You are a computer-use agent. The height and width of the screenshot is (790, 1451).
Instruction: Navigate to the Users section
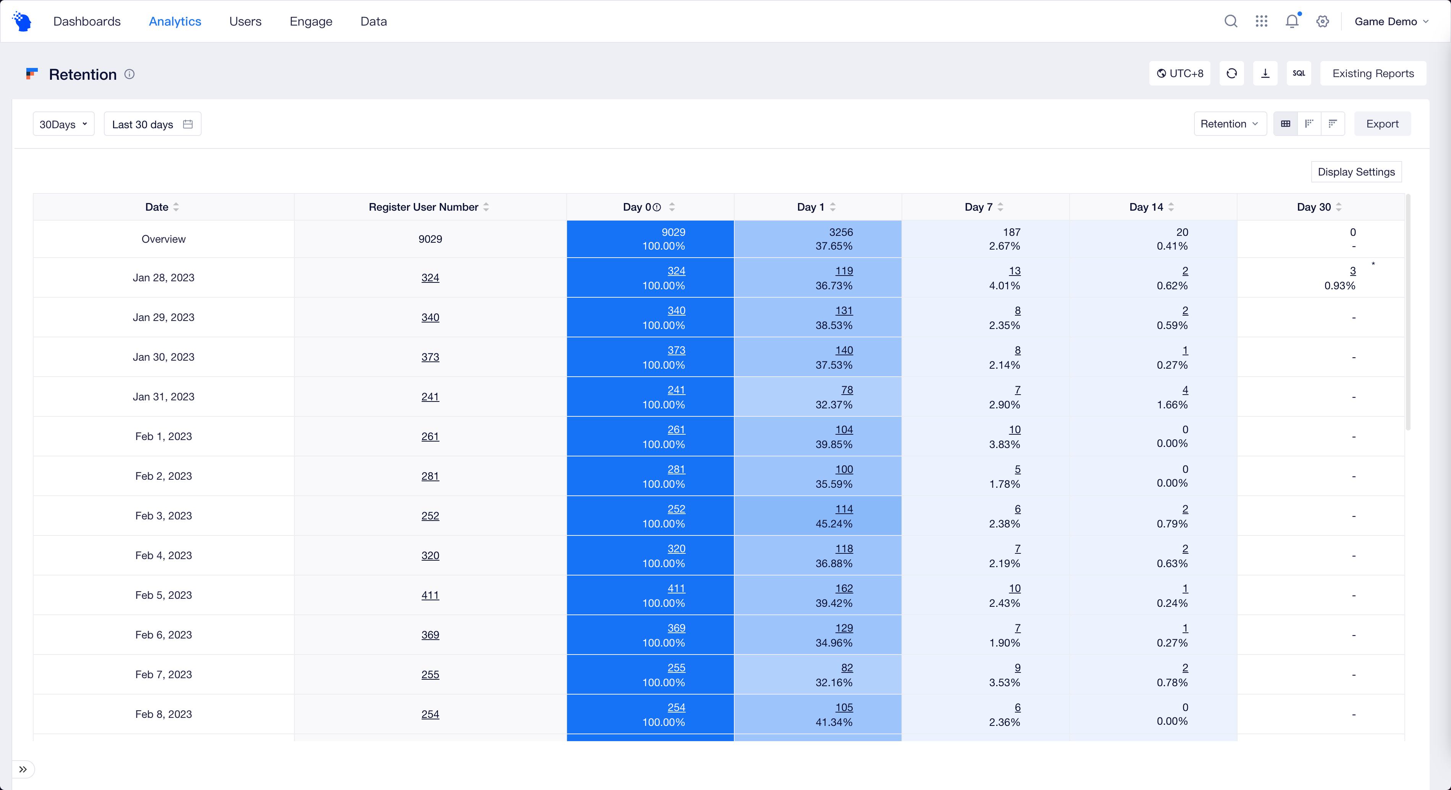click(245, 21)
